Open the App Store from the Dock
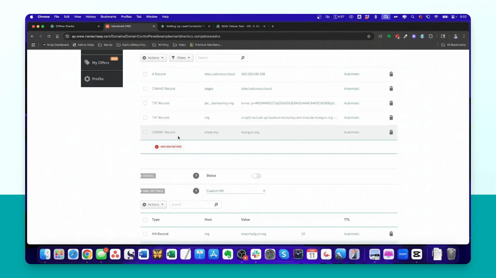The image size is (496, 278). 214,254
